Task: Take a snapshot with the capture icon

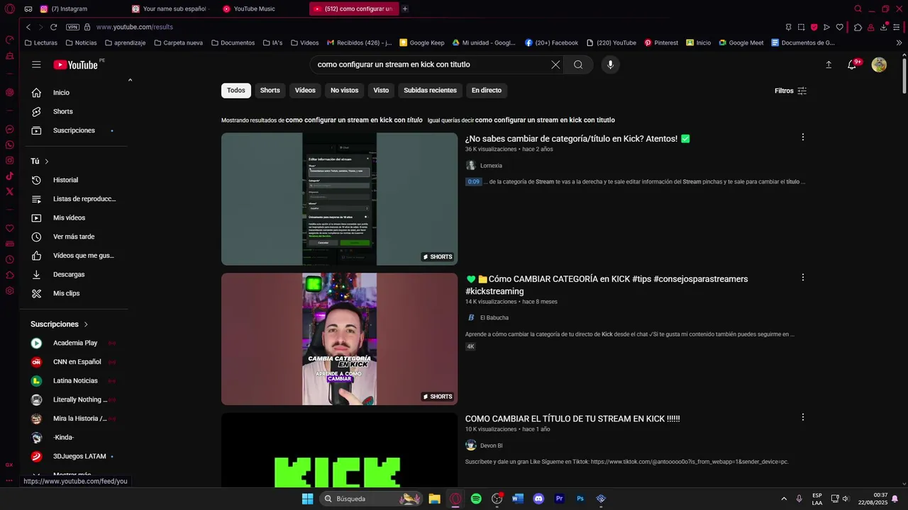Action: point(801,27)
